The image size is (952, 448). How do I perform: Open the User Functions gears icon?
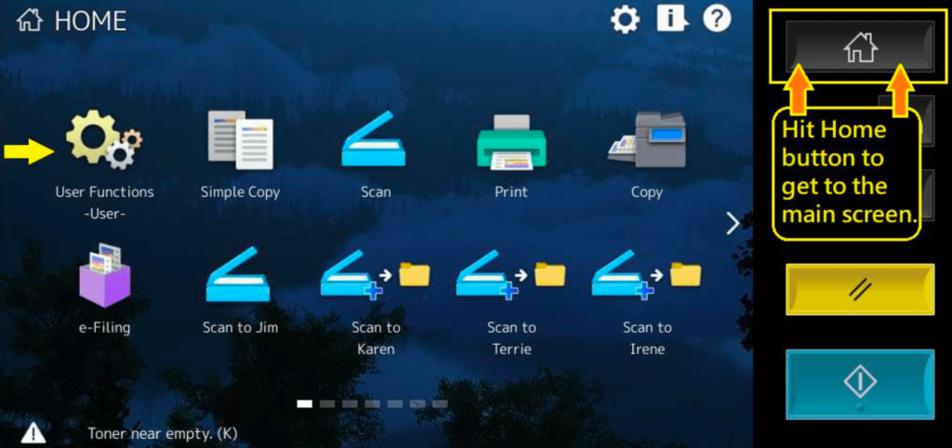104,139
